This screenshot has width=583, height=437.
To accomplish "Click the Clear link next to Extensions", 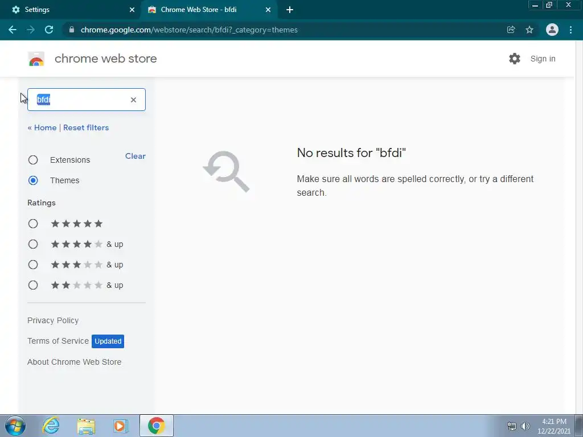I will tap(136, 156).
